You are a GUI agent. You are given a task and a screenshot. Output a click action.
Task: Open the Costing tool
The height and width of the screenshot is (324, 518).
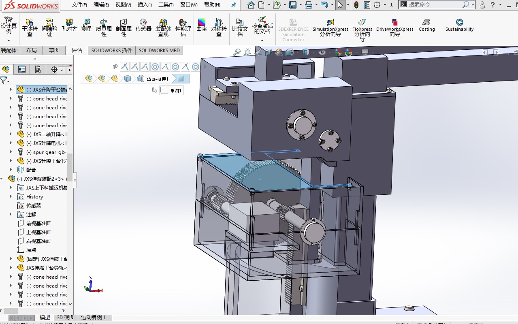(x=426, y=25)
